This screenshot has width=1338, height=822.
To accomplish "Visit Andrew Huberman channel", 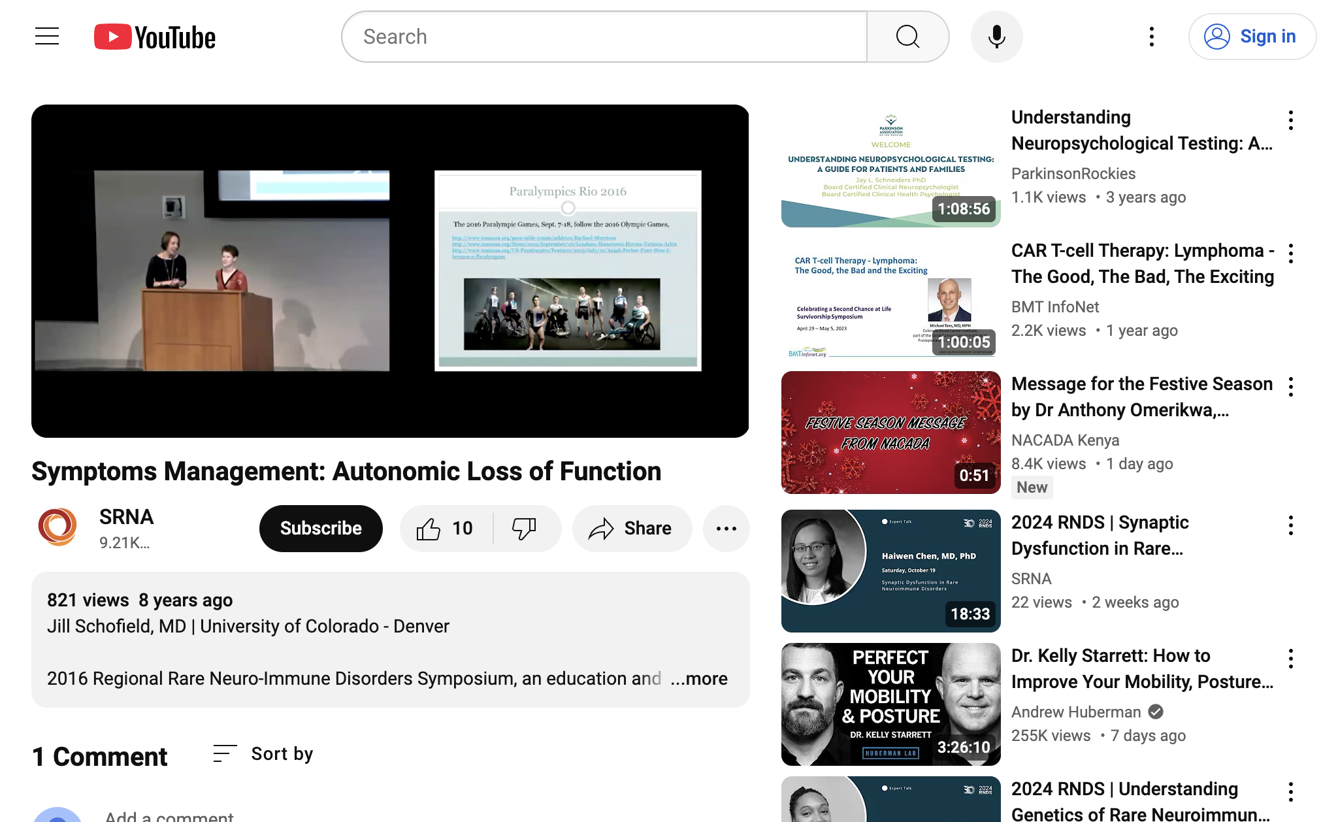I will [x=1076, y=712].
